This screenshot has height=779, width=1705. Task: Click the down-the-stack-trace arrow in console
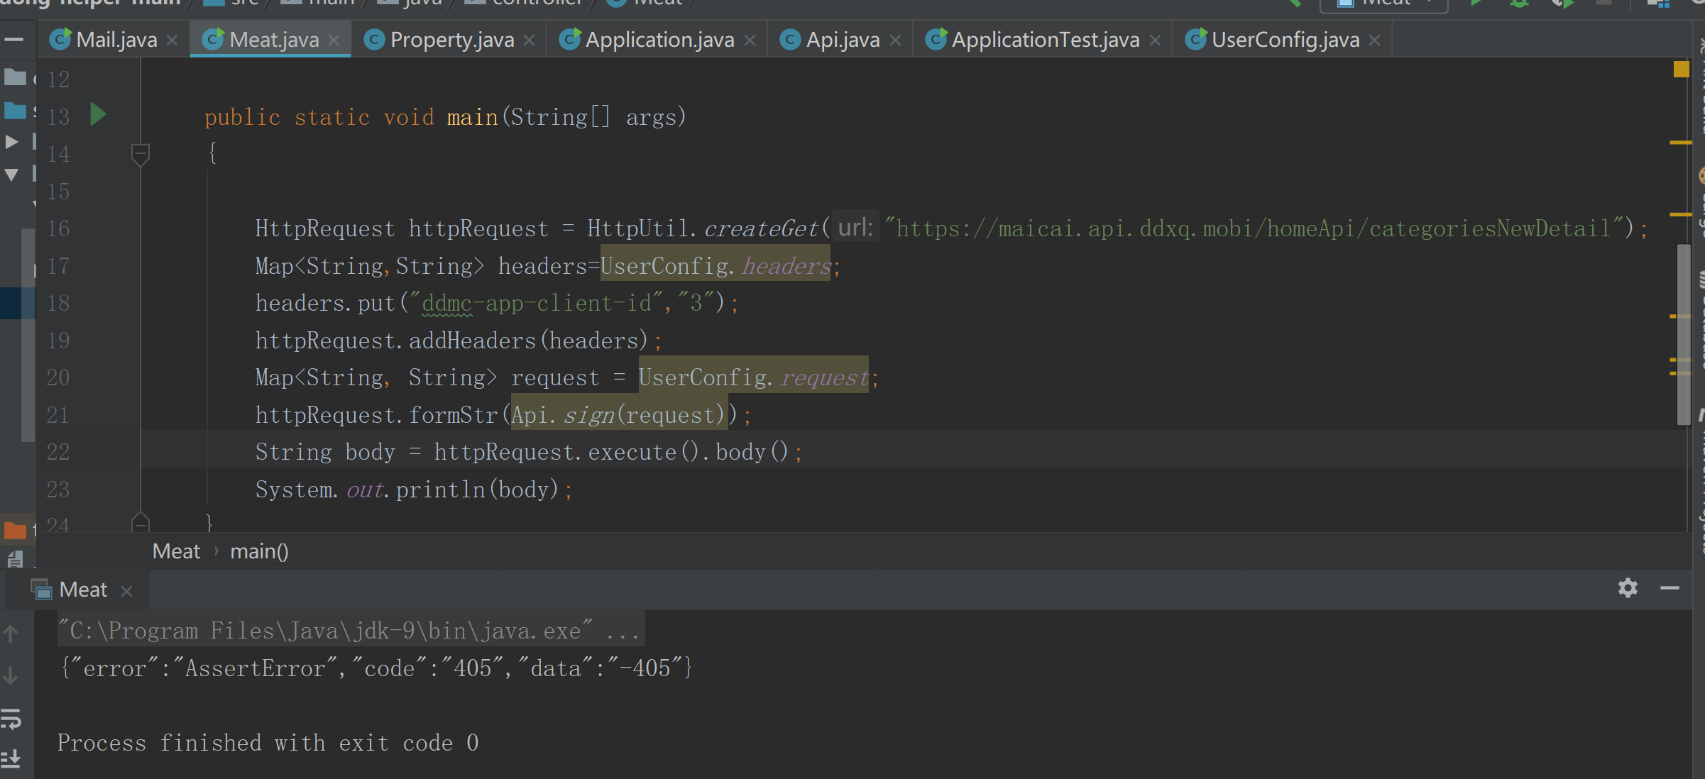tap(11, 675)
